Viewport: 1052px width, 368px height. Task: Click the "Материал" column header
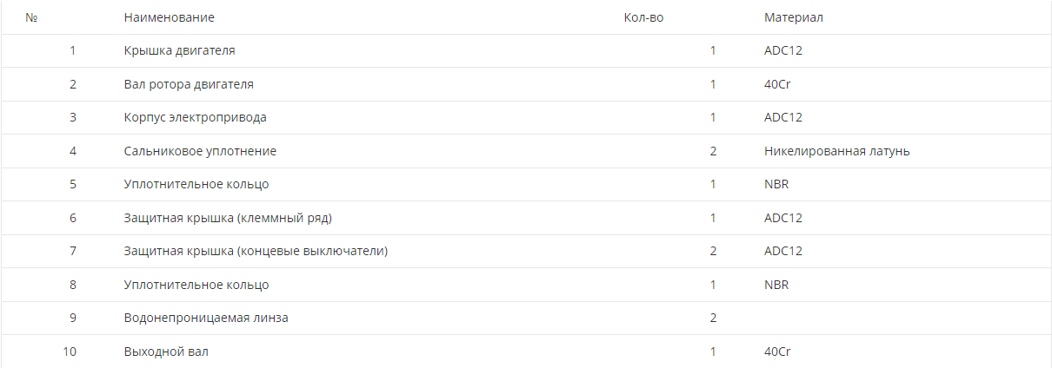793,17
